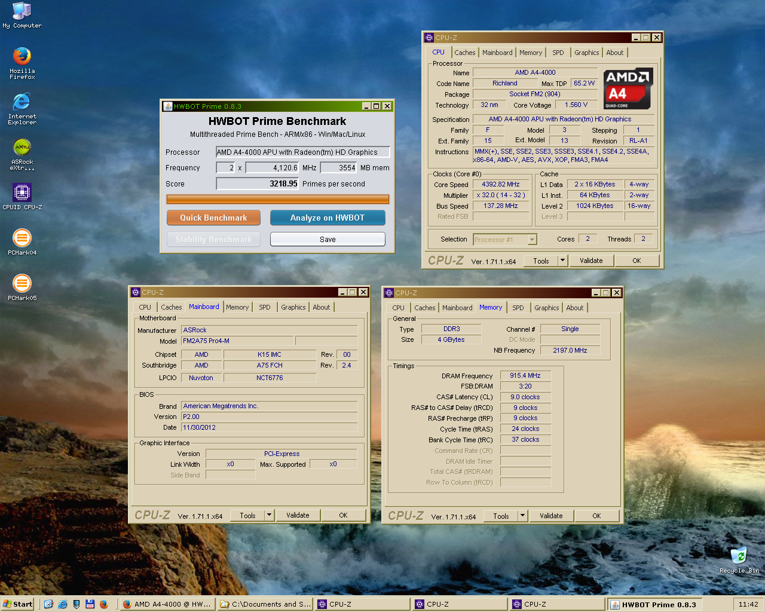765x612 pixels.
Task: Click Code Name value Richland
Action: [x=505, y=83]
